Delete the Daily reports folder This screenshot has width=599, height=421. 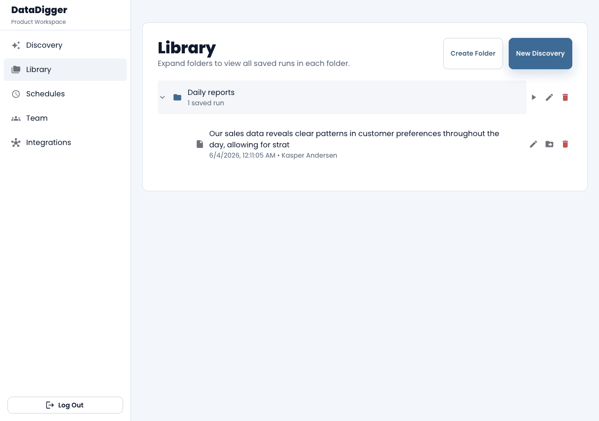(565, 97)
